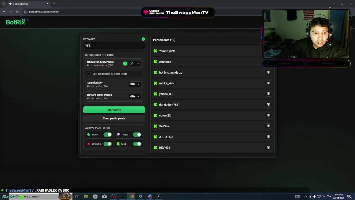Click the Start raffle button
The image size is (355, 200).
[114, 110]
